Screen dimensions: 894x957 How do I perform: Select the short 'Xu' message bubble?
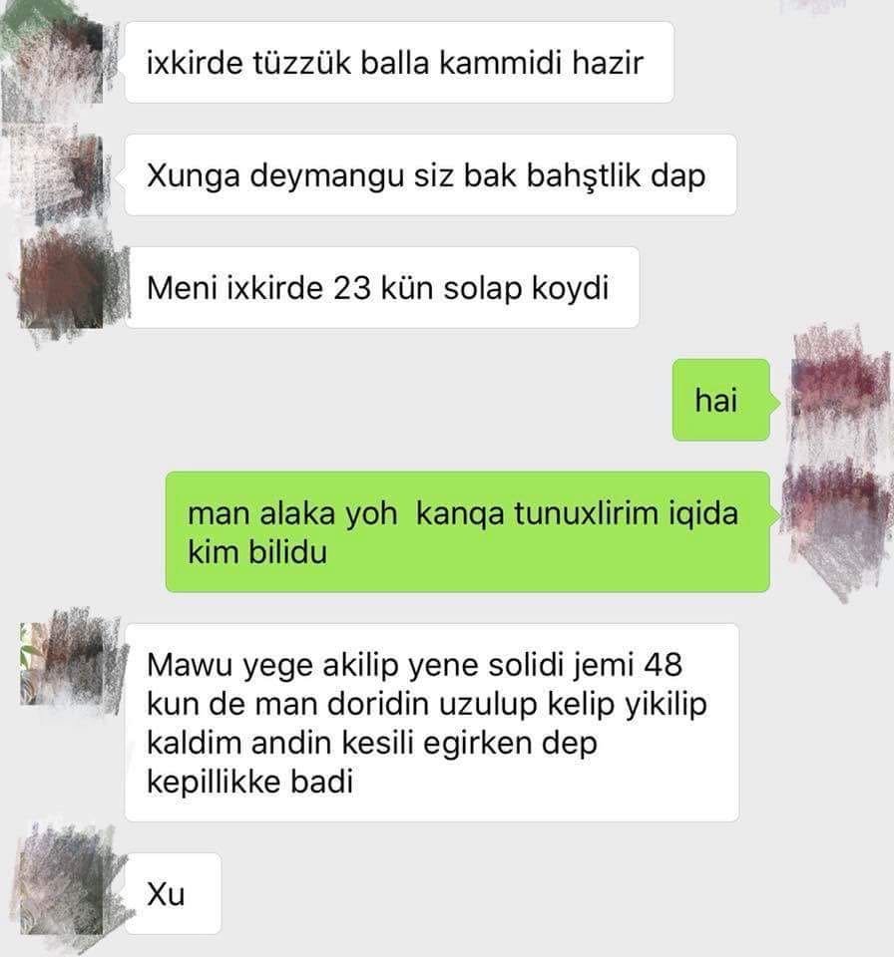[x=173, y=893]
